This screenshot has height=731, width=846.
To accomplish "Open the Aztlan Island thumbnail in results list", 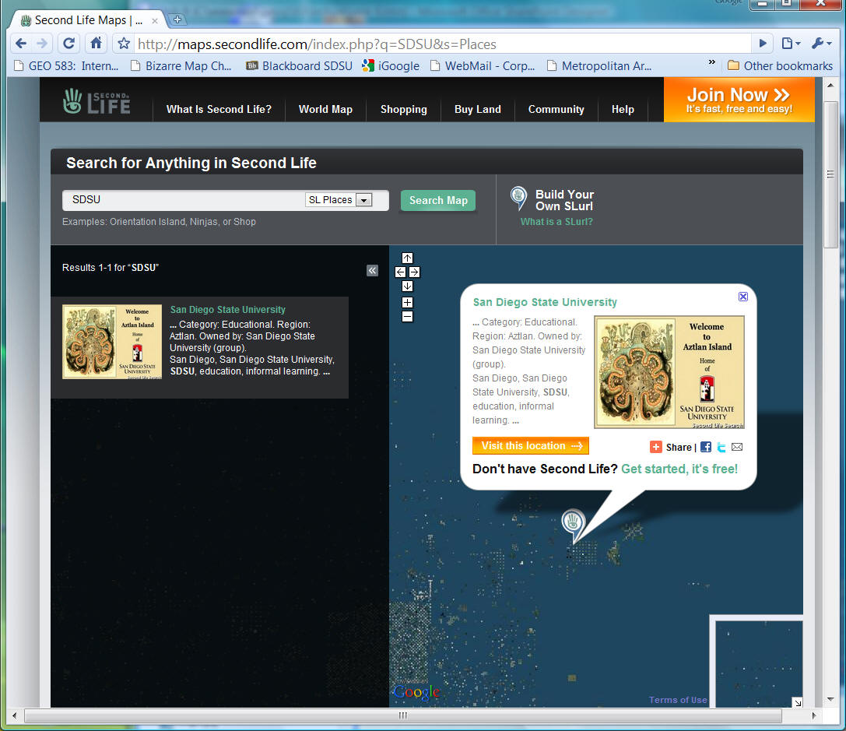I will click(x=112, y=342).
